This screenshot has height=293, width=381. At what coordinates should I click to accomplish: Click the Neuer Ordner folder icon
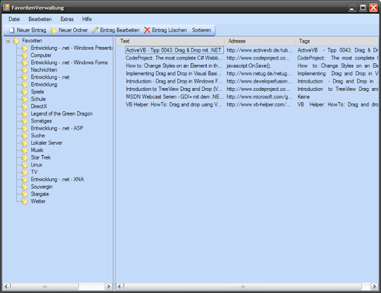pyautogui.click(x=54, y=31)
